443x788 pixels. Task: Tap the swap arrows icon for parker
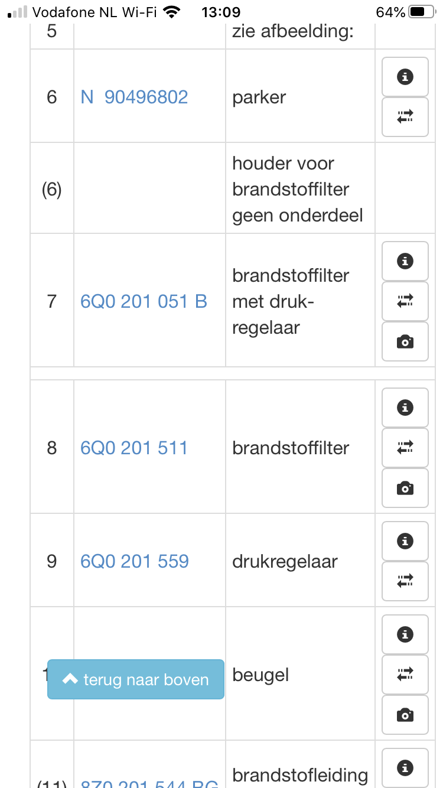click(x=405, y=117)
